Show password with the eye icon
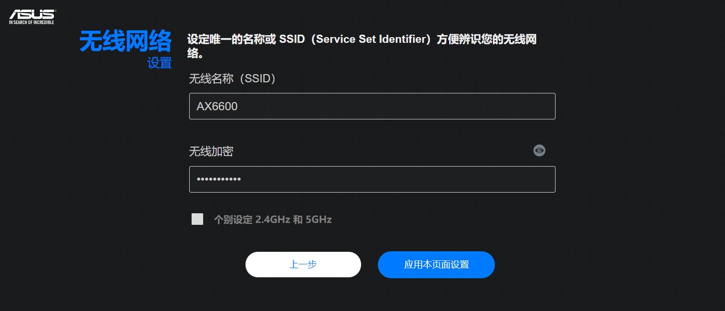Viewport: 725px width, 311px height. [x=539, y=151]
